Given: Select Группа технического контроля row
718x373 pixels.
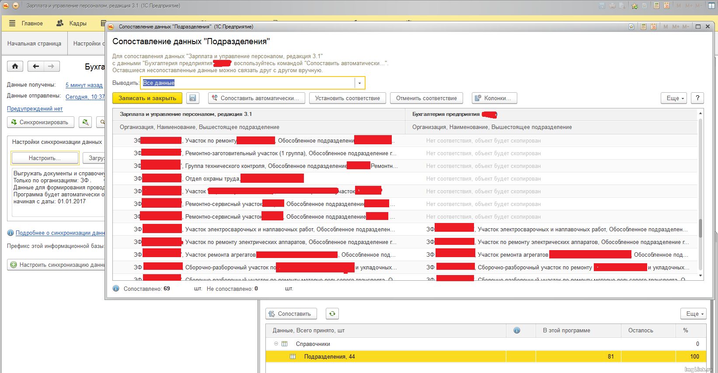Looking at the screenshot, I should [x=404, y=166].
